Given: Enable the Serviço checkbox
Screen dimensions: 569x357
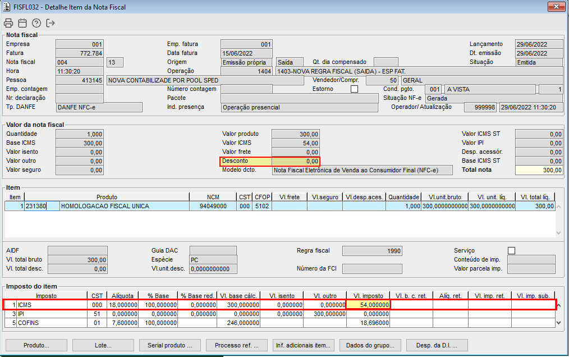Looking at the screenshot, I should 511,250.
